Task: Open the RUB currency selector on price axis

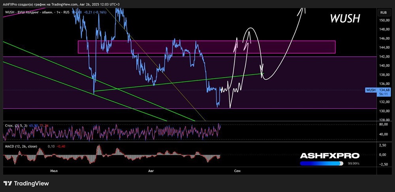Action: pyautogui.click(x=384, y=12)
